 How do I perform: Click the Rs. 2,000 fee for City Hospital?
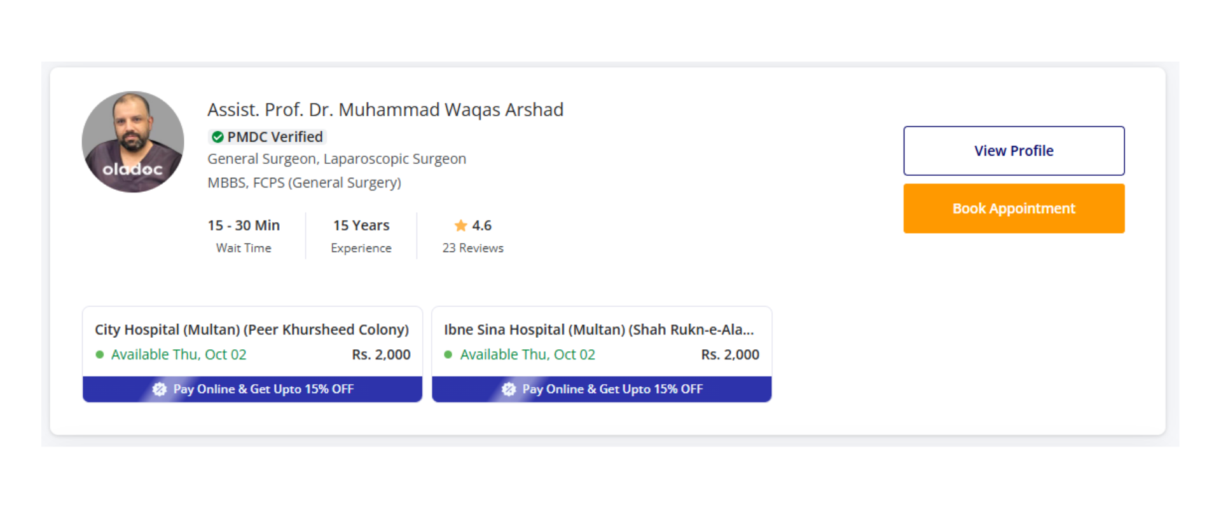click(381, 355)
